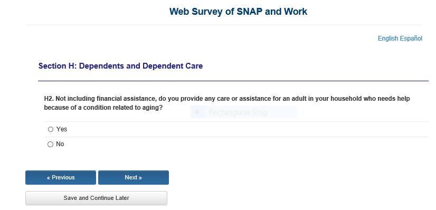The image size is (436, 210).
Task: Switch survey language to English
Action: tap(388, 39)
